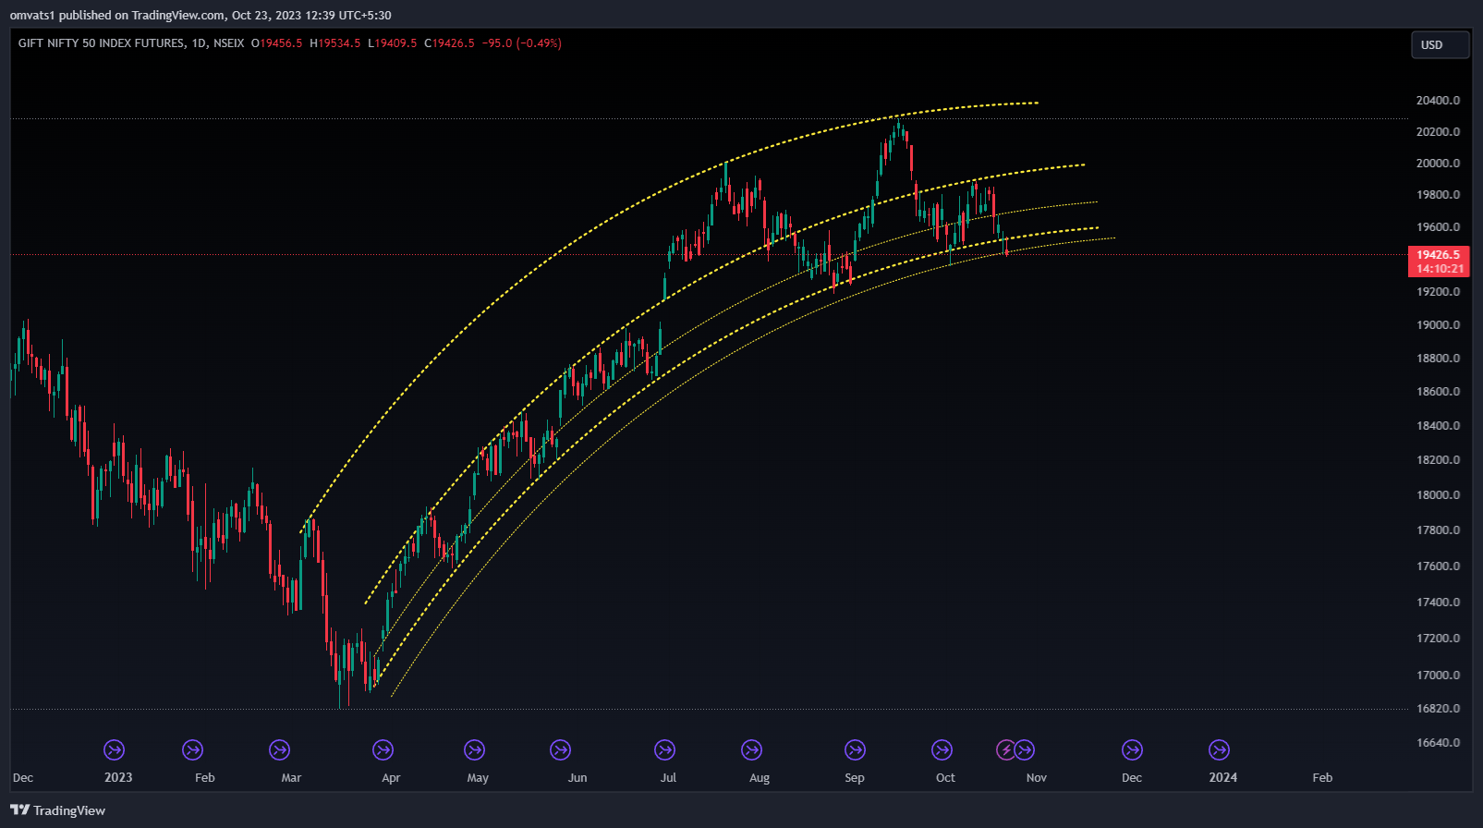Viewport: 1483px width, 828px height.
Task: Click the Sep label on the time axis
Action: (x=855, y=777)
